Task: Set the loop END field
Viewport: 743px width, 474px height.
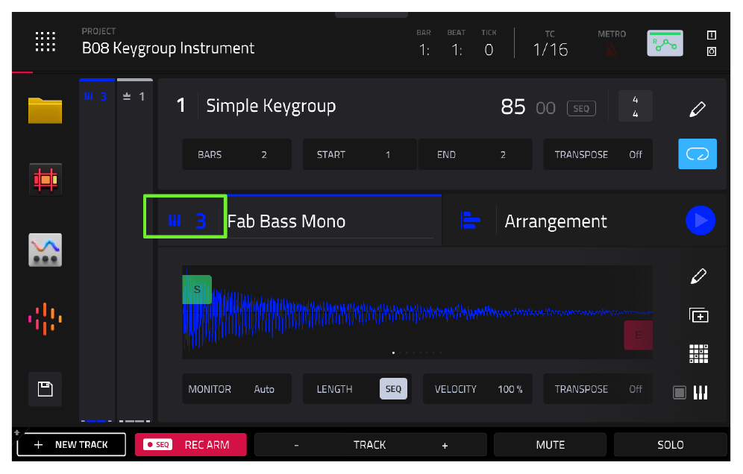Action: [x=474, y=154]
